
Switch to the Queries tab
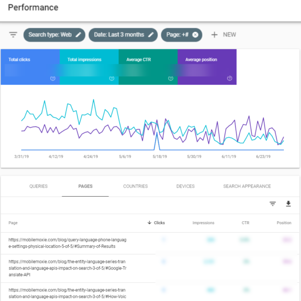pos(39,186)
